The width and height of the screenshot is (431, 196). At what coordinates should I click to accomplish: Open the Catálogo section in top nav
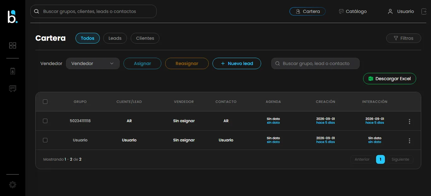(353, 11)
